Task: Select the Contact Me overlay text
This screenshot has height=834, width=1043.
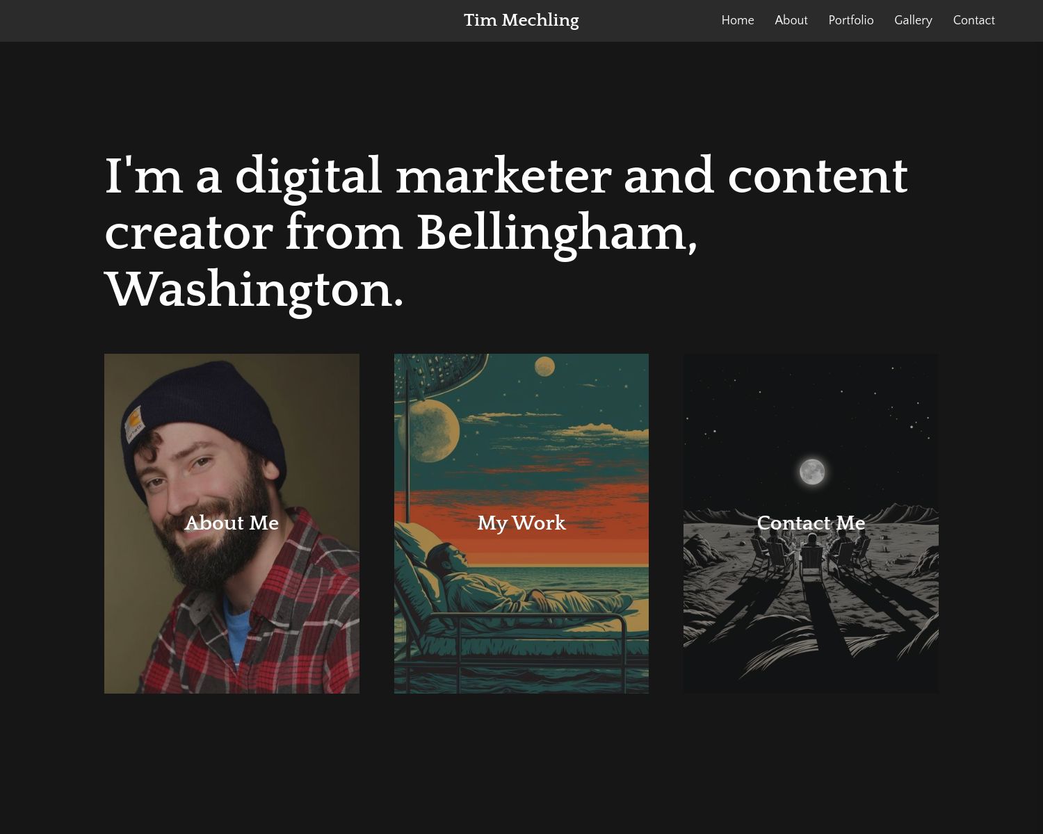Action: point(811,523)
